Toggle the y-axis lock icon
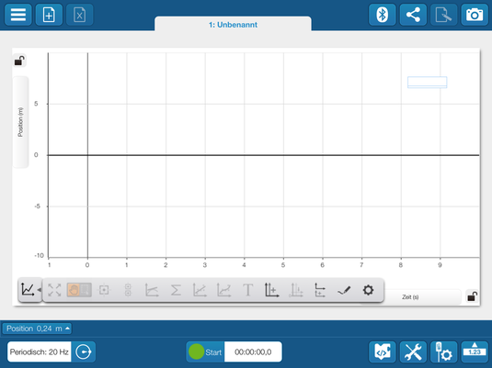 (19, 61)
